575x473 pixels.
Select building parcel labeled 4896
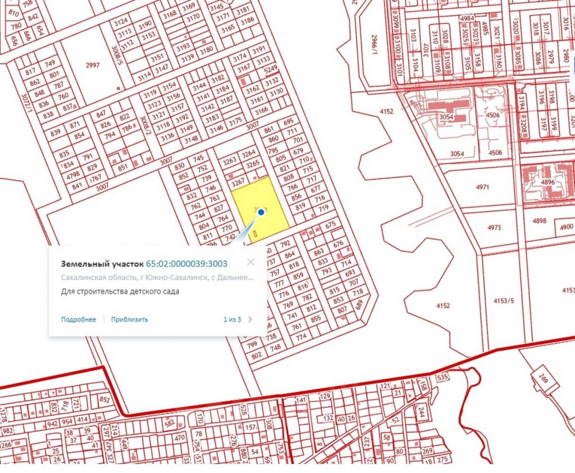pos(547,182)
